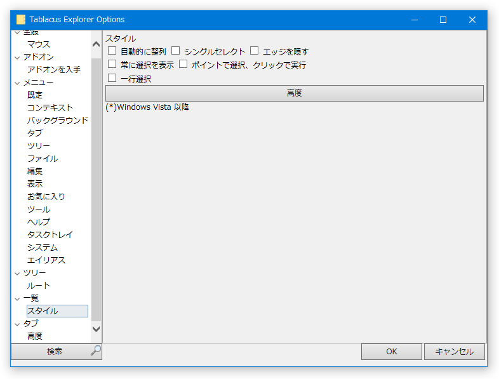Click the sidebar scroll down arrow
Viewport: 499px width, 379px height.
[96, 329]
